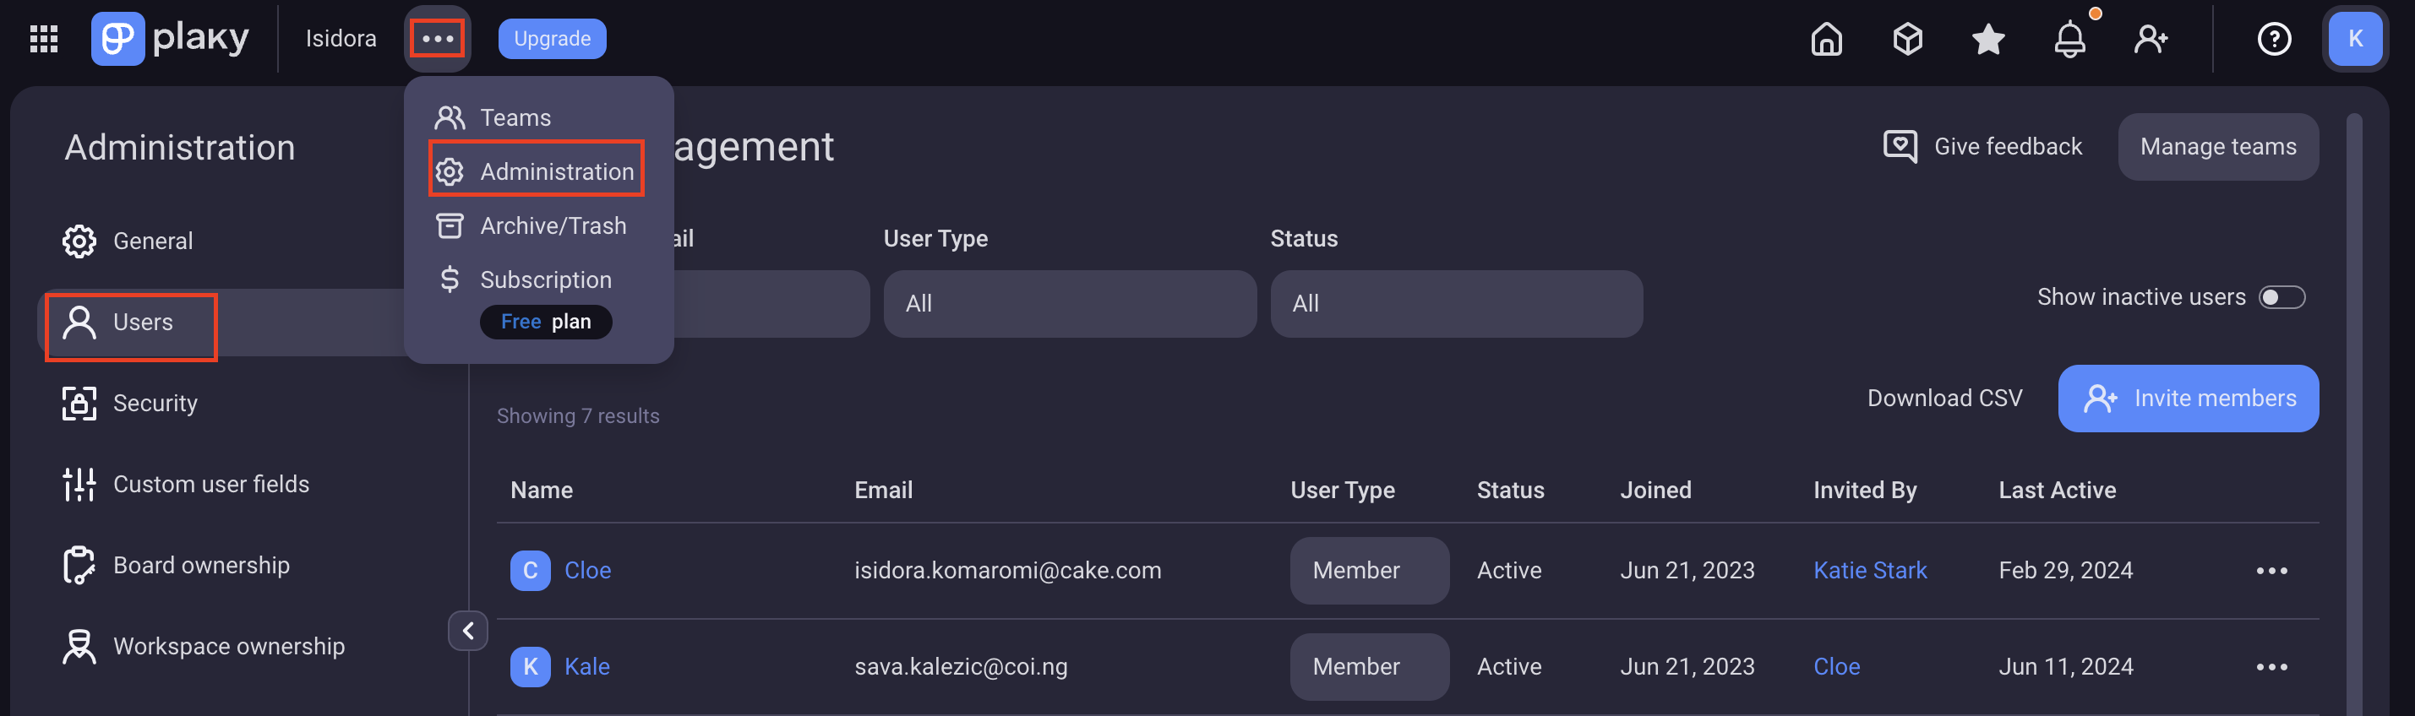Click Manage teams button
Viewport: 2415px width, 716px height.
tap(2217, 146)
